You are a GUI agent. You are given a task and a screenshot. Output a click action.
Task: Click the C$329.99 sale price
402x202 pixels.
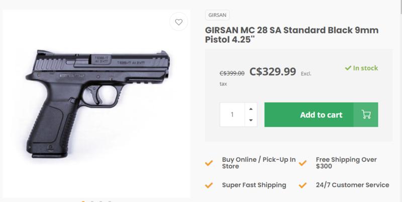[x=272, y=72]
